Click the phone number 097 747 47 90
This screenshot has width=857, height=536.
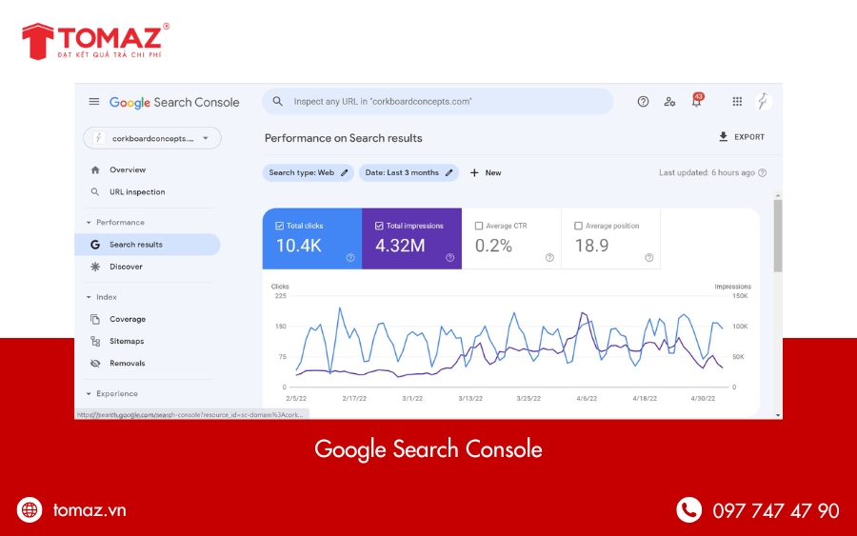775,511
